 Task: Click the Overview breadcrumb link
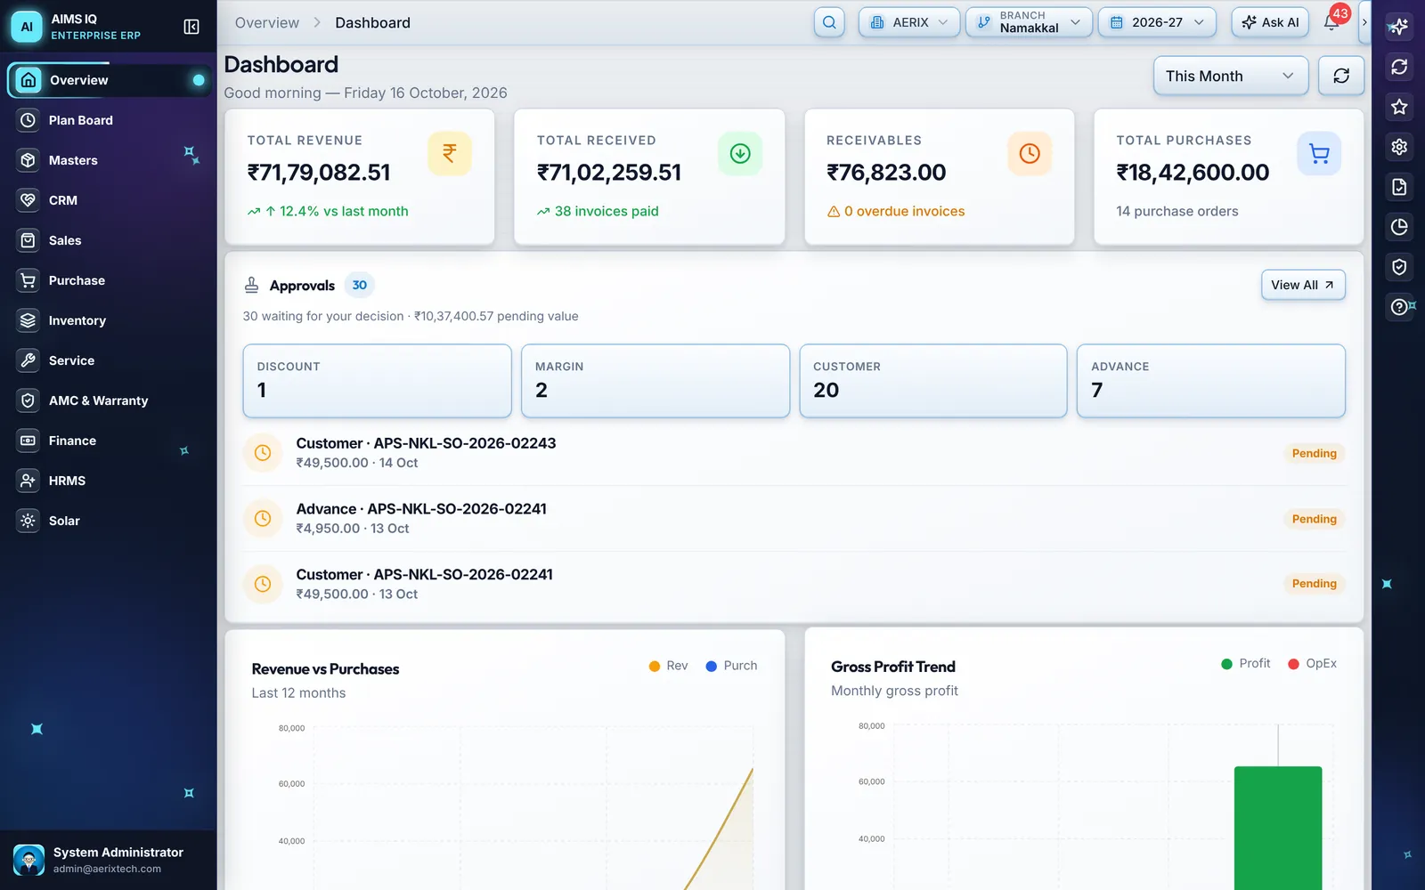(x=267, y=22)
